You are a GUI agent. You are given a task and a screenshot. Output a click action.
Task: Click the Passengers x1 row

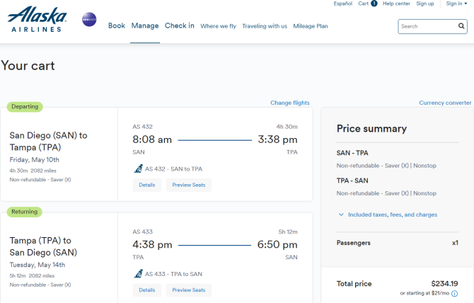(397, 243)
